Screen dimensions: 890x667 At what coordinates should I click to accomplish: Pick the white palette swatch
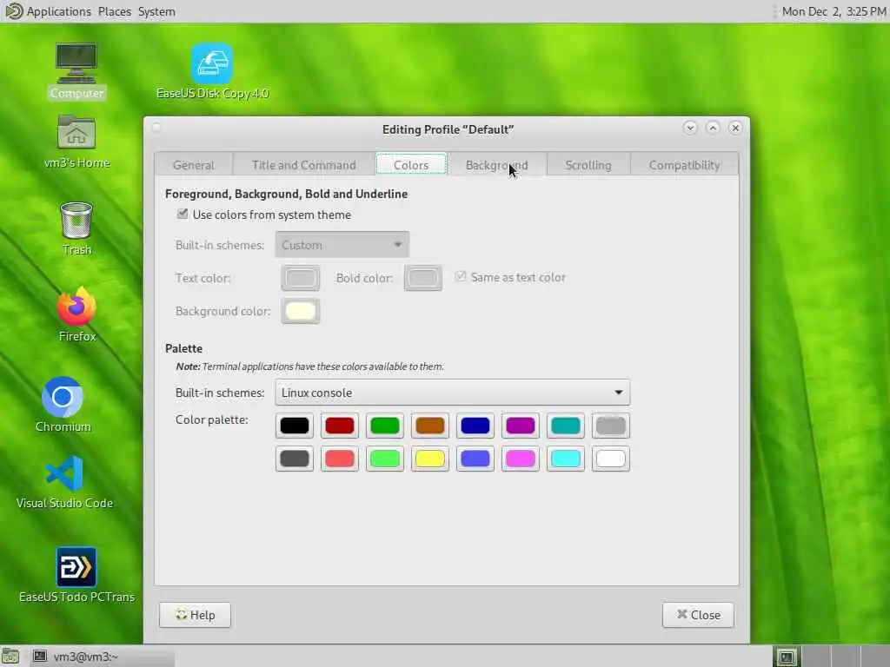pyautogui.click(x=611, y=459)
